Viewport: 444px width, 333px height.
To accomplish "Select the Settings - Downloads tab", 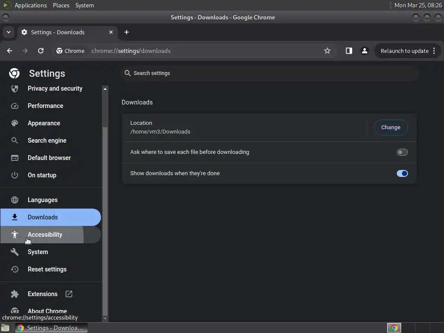I will (67, 32).
